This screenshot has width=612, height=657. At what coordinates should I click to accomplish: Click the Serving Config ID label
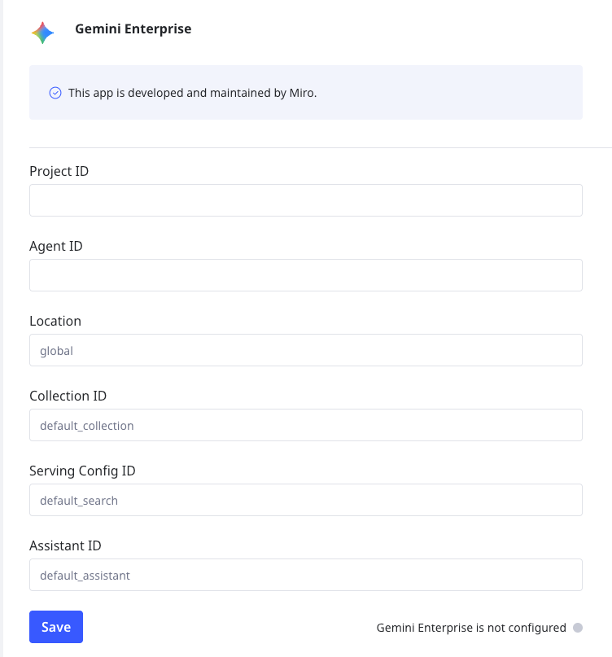pos(82,471)
